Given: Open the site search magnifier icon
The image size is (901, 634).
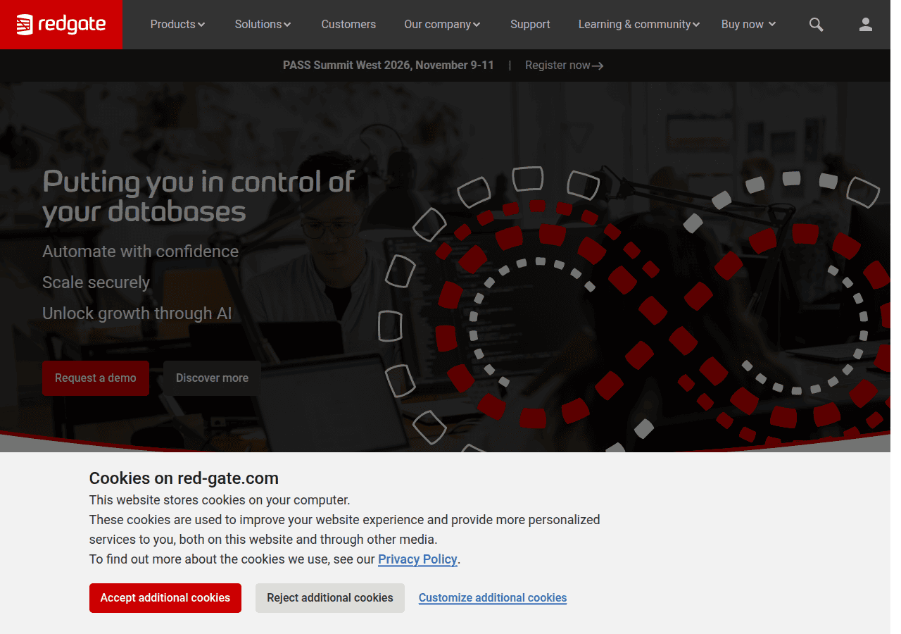Looking at the screenshot, I should [816, 25].
